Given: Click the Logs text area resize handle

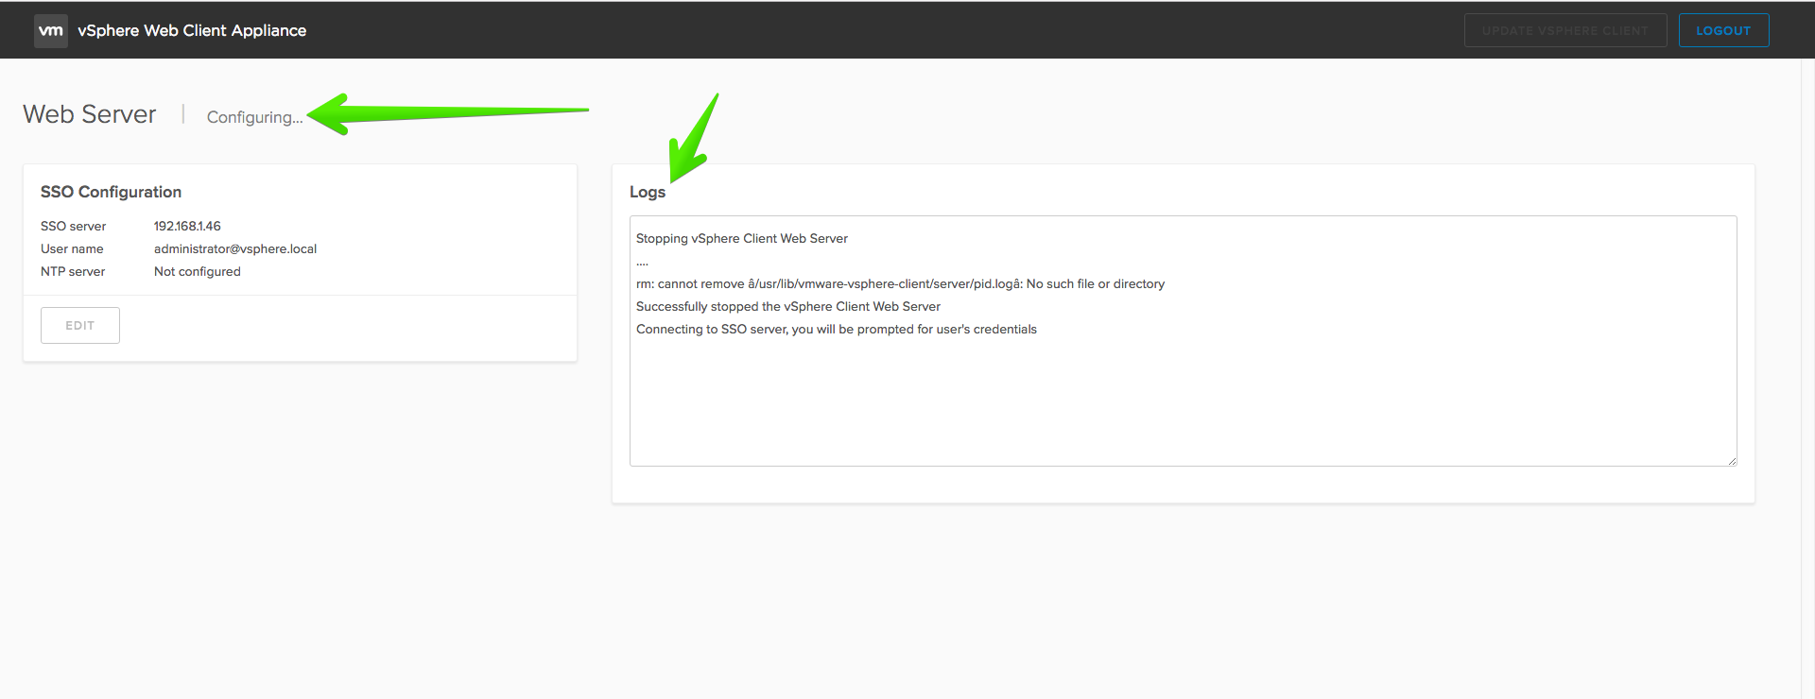Looking at the screenshot, I should (x=1732, y=461).
